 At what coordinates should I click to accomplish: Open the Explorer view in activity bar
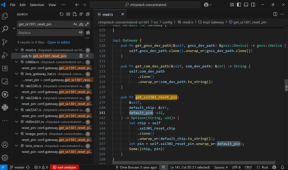coord(5,16)
